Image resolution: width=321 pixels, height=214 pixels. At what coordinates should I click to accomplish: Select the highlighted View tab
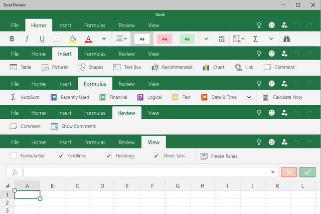click(153, 142)
